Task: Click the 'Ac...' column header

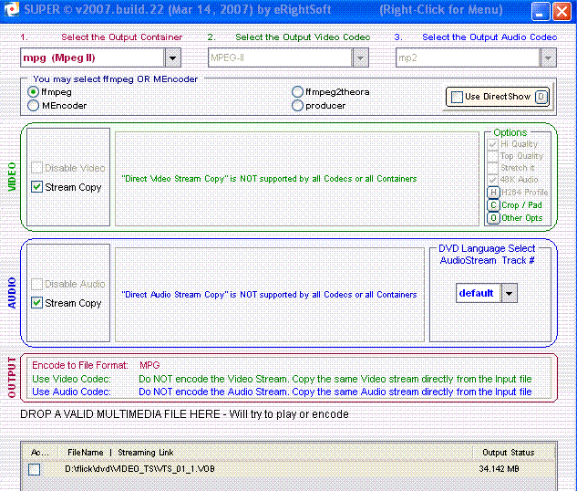Action: click(x=40, y=453)
